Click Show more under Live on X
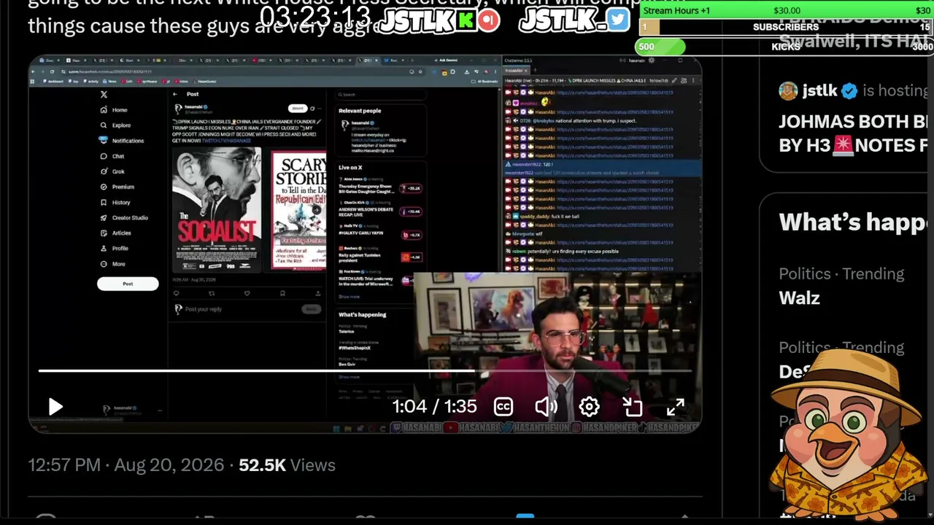 tap(349, 297)
